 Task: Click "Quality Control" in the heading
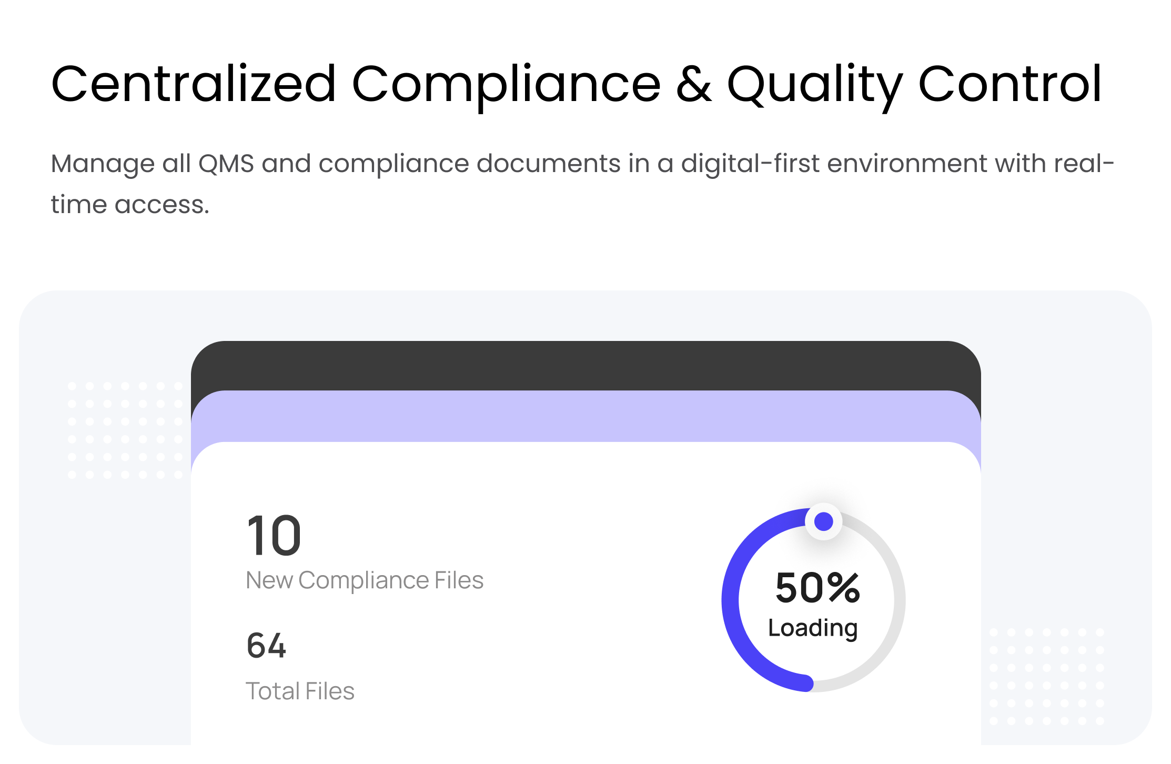[914, 84]
